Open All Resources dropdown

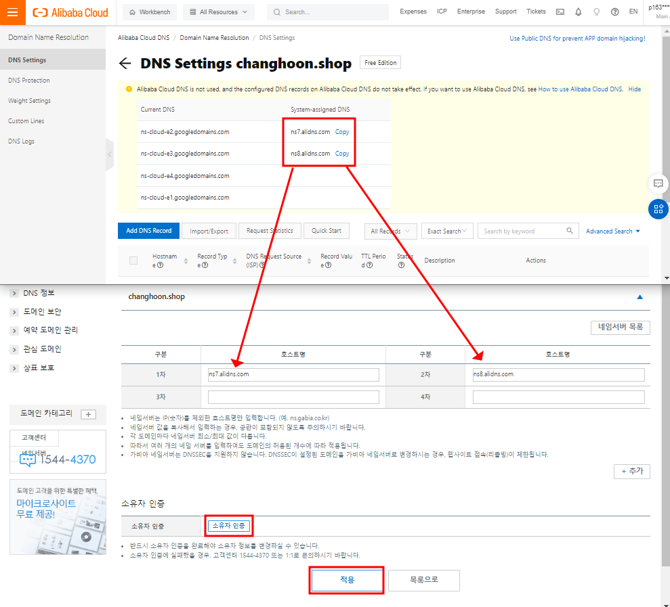click(x=219, y=12)
